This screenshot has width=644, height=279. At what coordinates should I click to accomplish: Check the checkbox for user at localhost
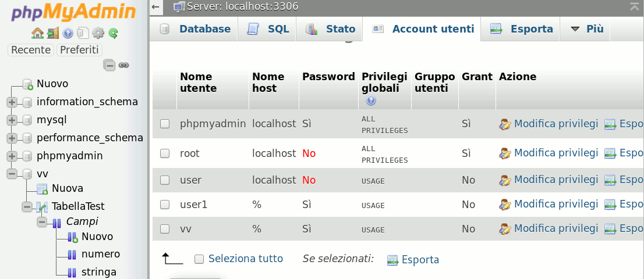165,180
